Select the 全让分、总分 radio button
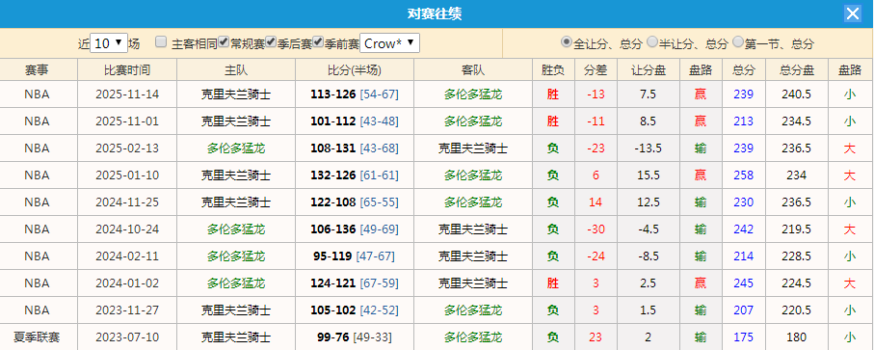The width and height of the screenshot is (874, 350). click(567, 41)
